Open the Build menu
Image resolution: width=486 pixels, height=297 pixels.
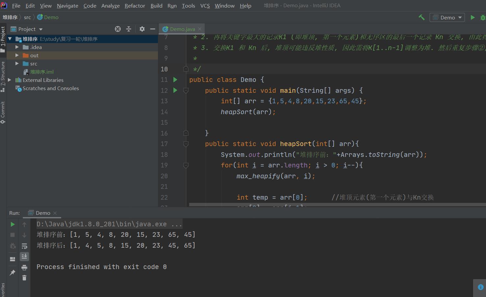156,6
